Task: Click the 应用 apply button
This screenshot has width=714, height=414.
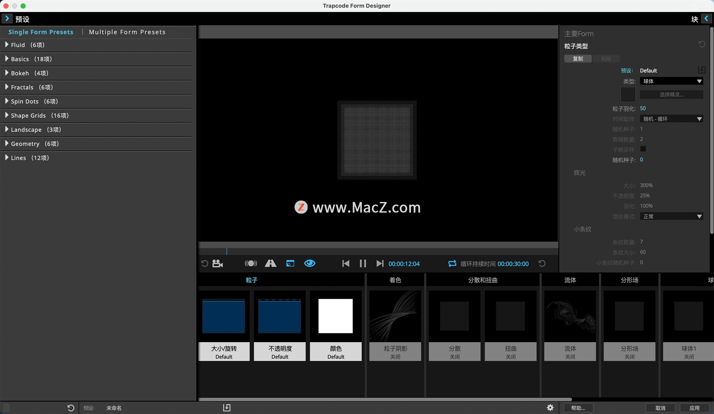Action: pyautogui.click(x=695, y=408)
